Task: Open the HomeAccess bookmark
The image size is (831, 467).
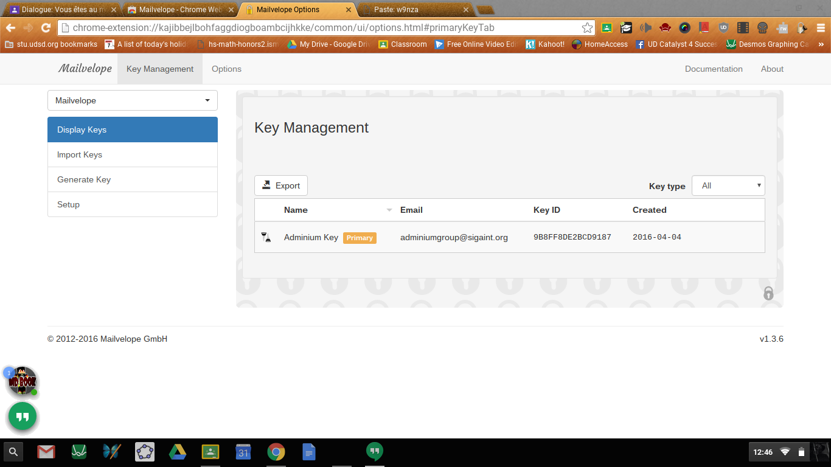Action: click(600, 44)
